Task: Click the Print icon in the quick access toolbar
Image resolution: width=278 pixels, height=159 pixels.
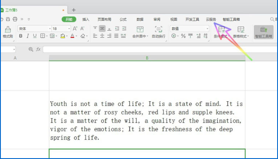Action: (15, 19)
